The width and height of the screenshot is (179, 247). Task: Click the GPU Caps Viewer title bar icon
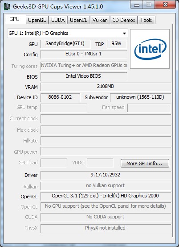pos(7,7)
